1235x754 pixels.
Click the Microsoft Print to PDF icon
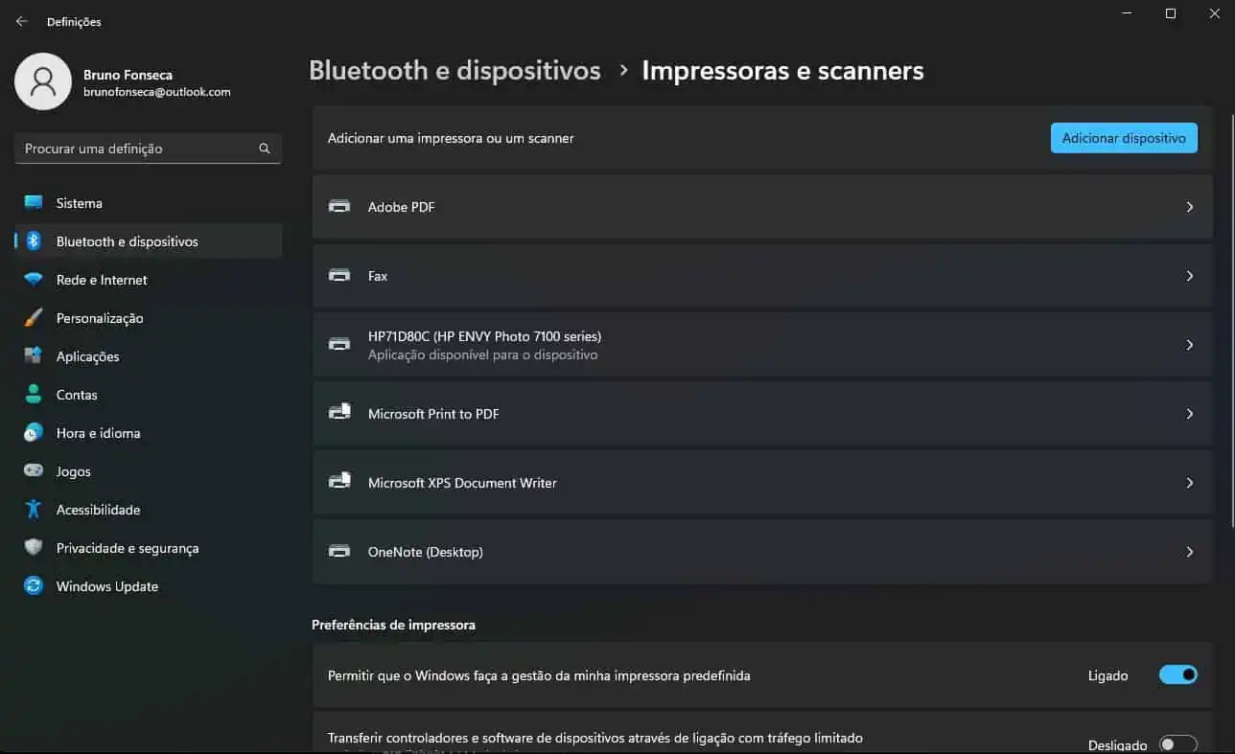pos(339,414)
